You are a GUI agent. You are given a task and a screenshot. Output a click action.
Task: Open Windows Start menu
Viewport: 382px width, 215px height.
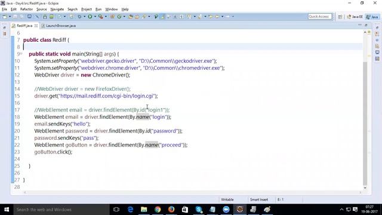pos(7,210)
